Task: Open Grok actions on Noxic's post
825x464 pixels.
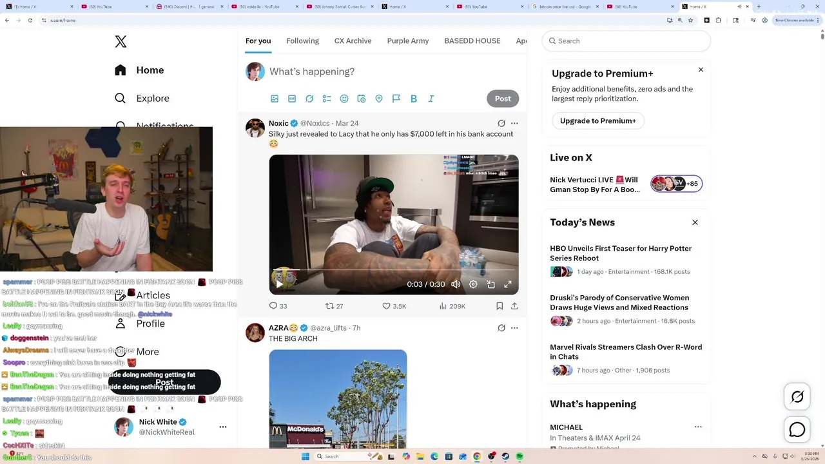Action: coord(501,123)
